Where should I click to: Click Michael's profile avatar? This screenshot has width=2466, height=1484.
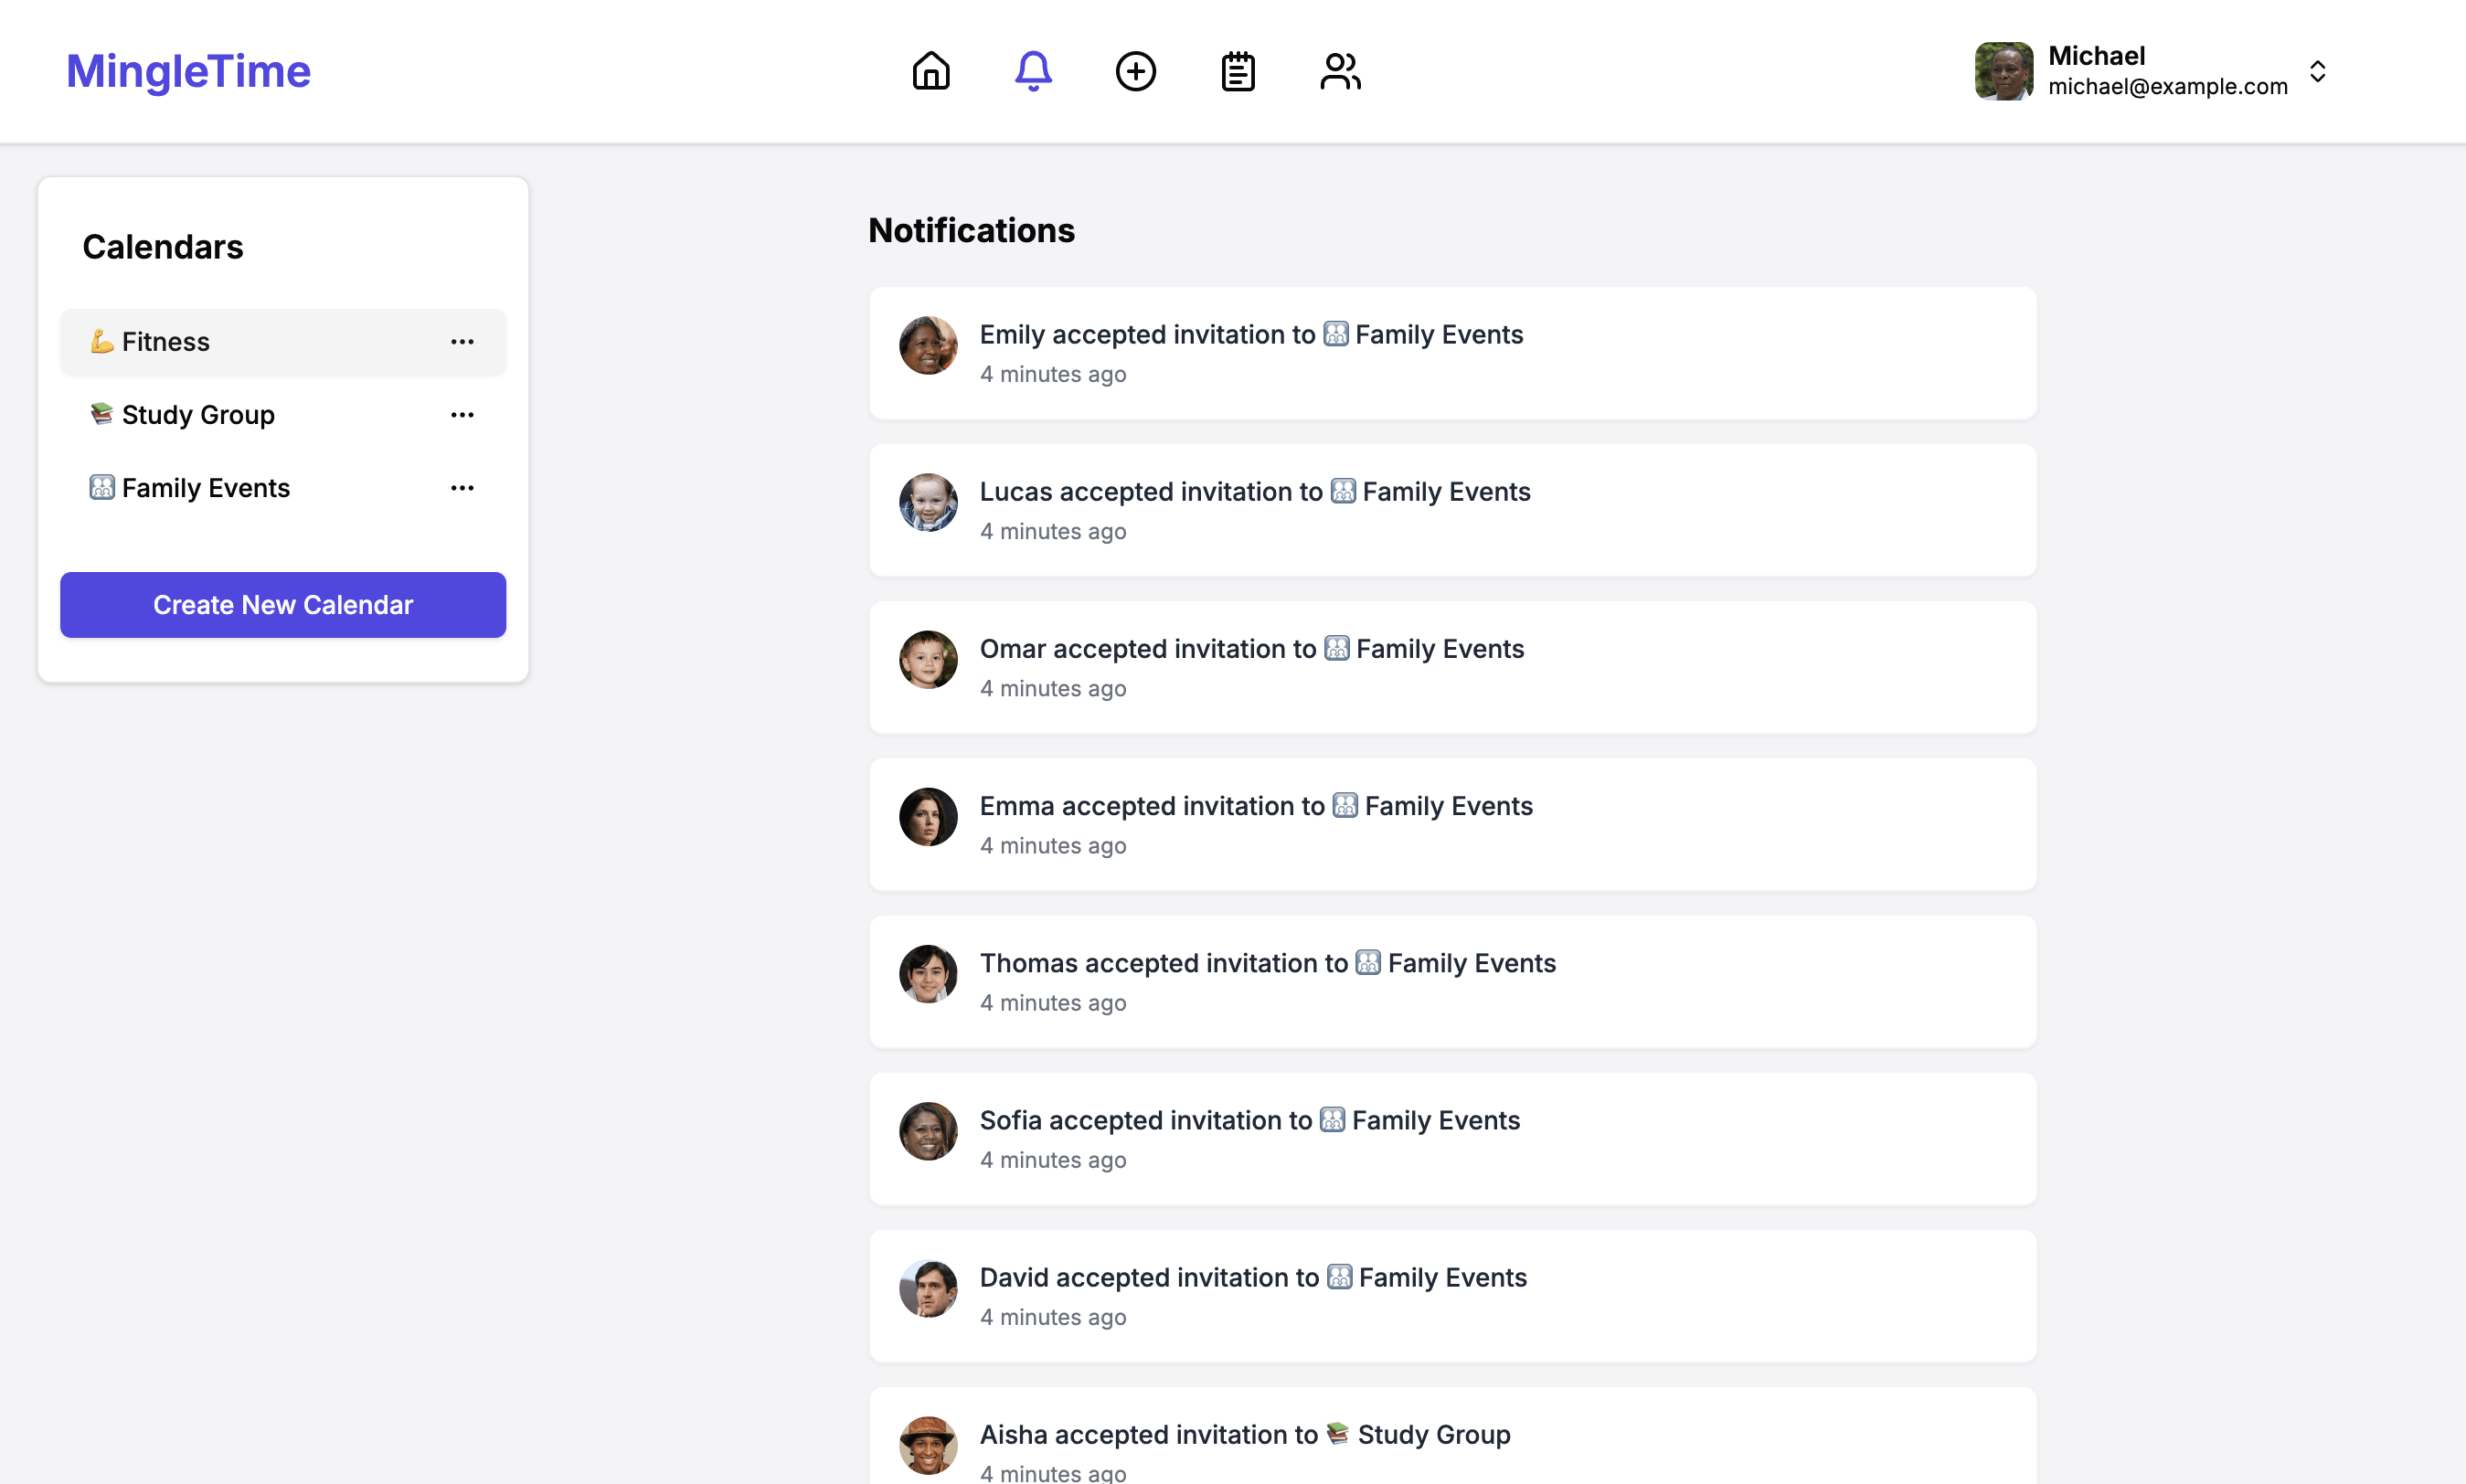click(2004, 70)
